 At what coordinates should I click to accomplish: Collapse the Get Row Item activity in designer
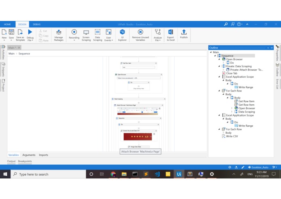tap(156, 63)
